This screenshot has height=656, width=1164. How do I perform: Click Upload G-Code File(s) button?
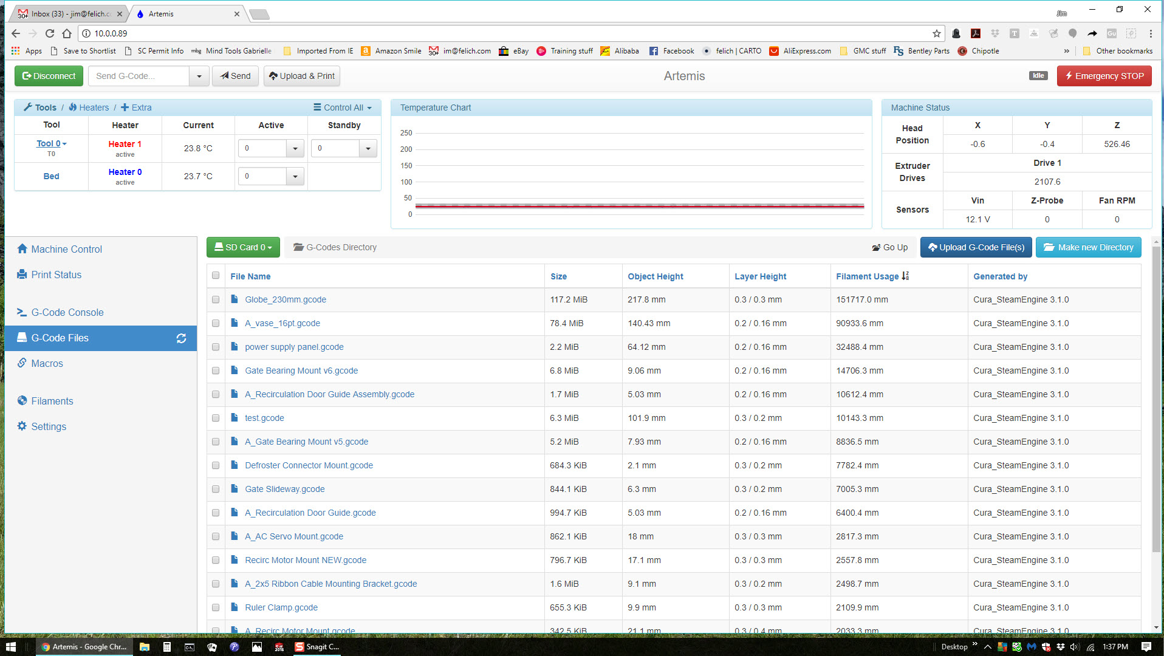976,247
